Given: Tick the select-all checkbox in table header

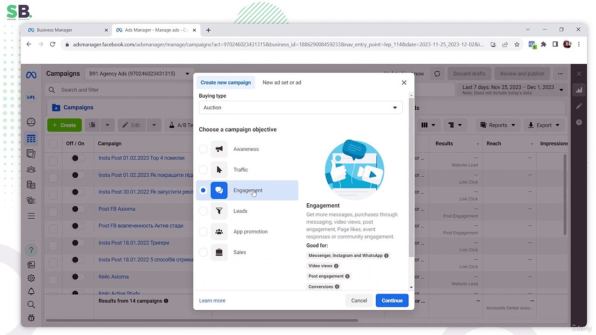Looking at the screenshot, I should (54, 144).
